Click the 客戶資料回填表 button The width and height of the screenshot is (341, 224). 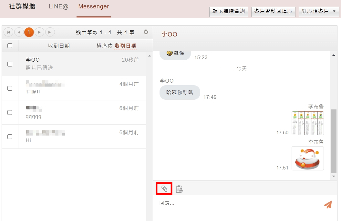(x=273, y=11)
